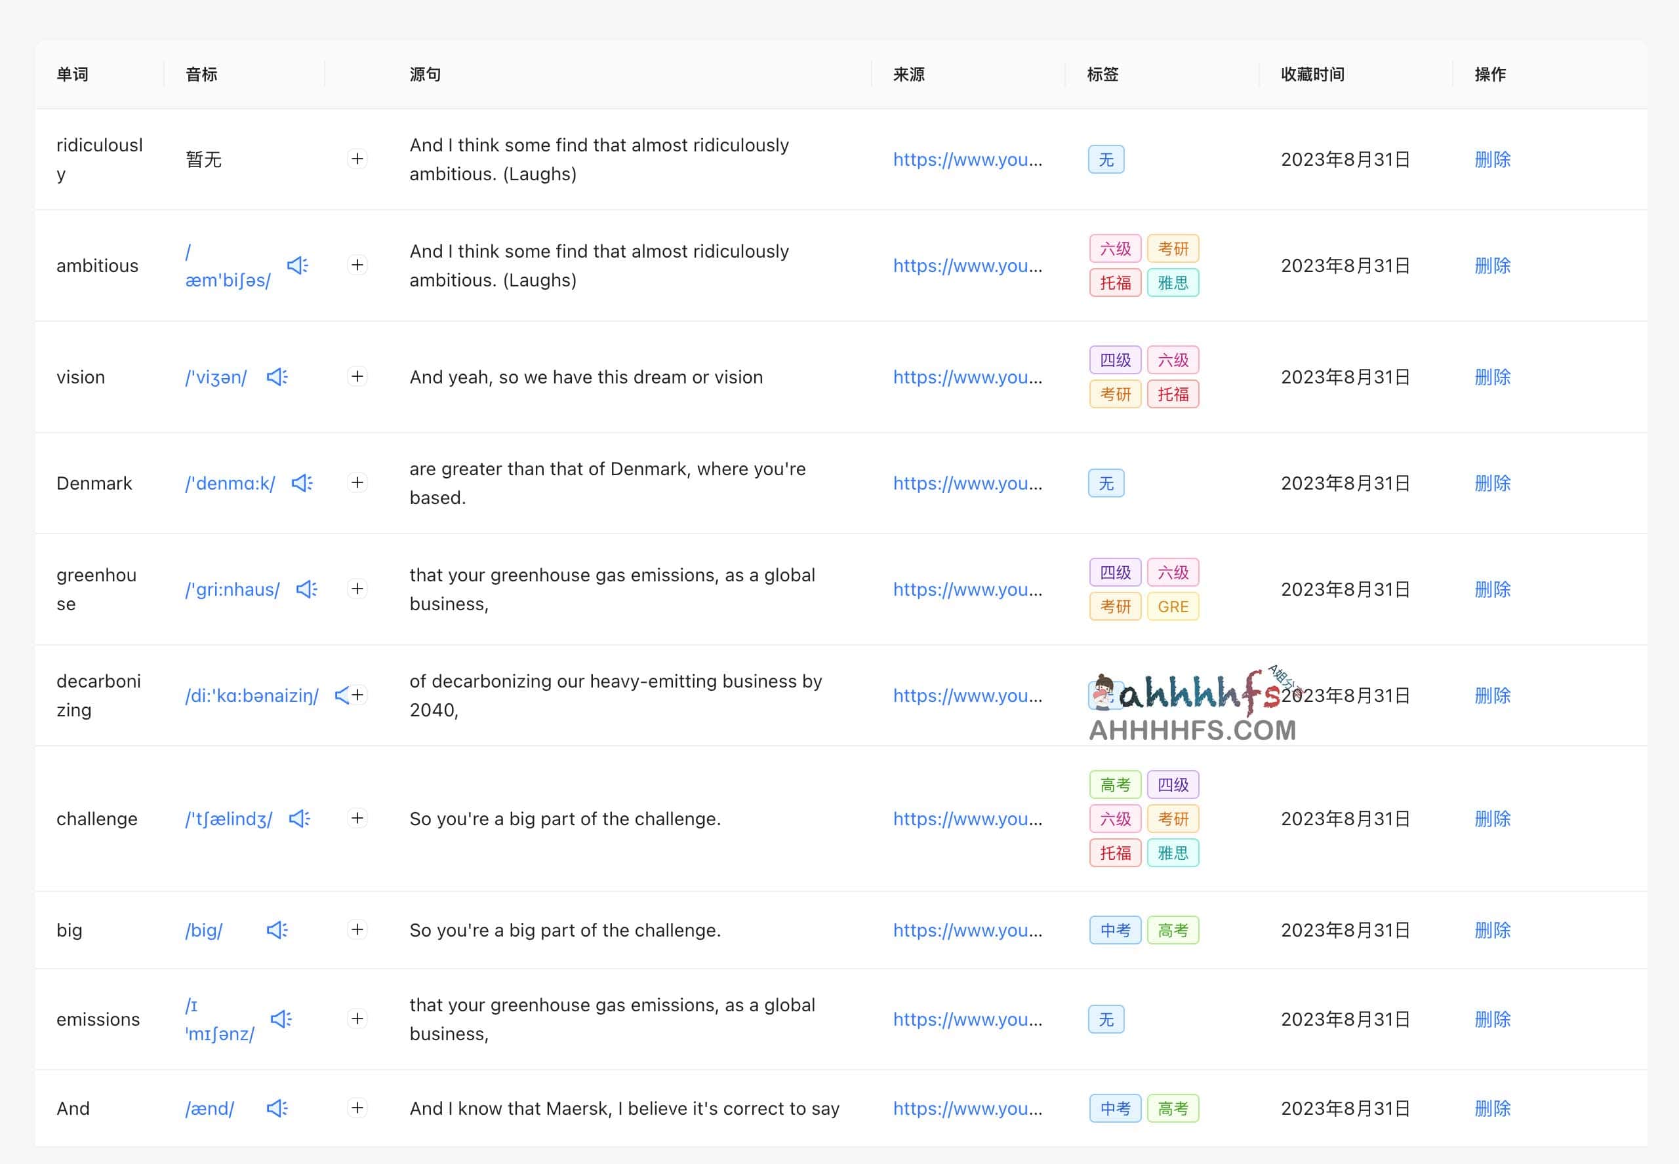Viewport: 1679px width, 1164px height.
Task: Click the 收藏时间 column header
Action: [1312, 75]
